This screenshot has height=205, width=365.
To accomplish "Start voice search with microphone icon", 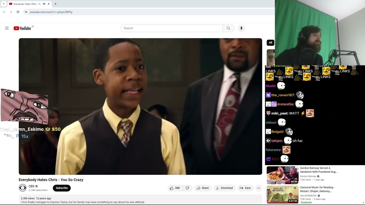I will (x=241, y=28).
